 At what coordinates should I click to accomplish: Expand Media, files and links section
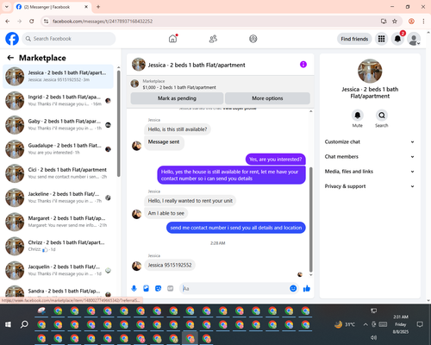(370, 172)
